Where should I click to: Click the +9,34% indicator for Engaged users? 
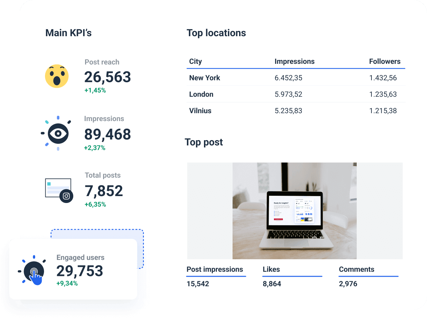(x=68, y=283)
